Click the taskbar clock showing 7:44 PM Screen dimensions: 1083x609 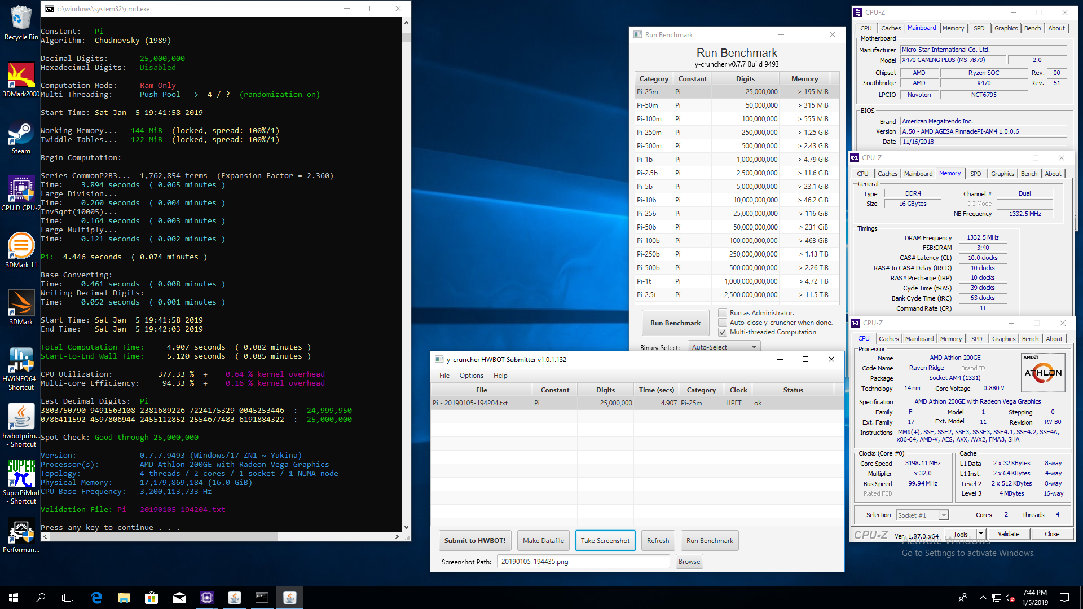1034,598
